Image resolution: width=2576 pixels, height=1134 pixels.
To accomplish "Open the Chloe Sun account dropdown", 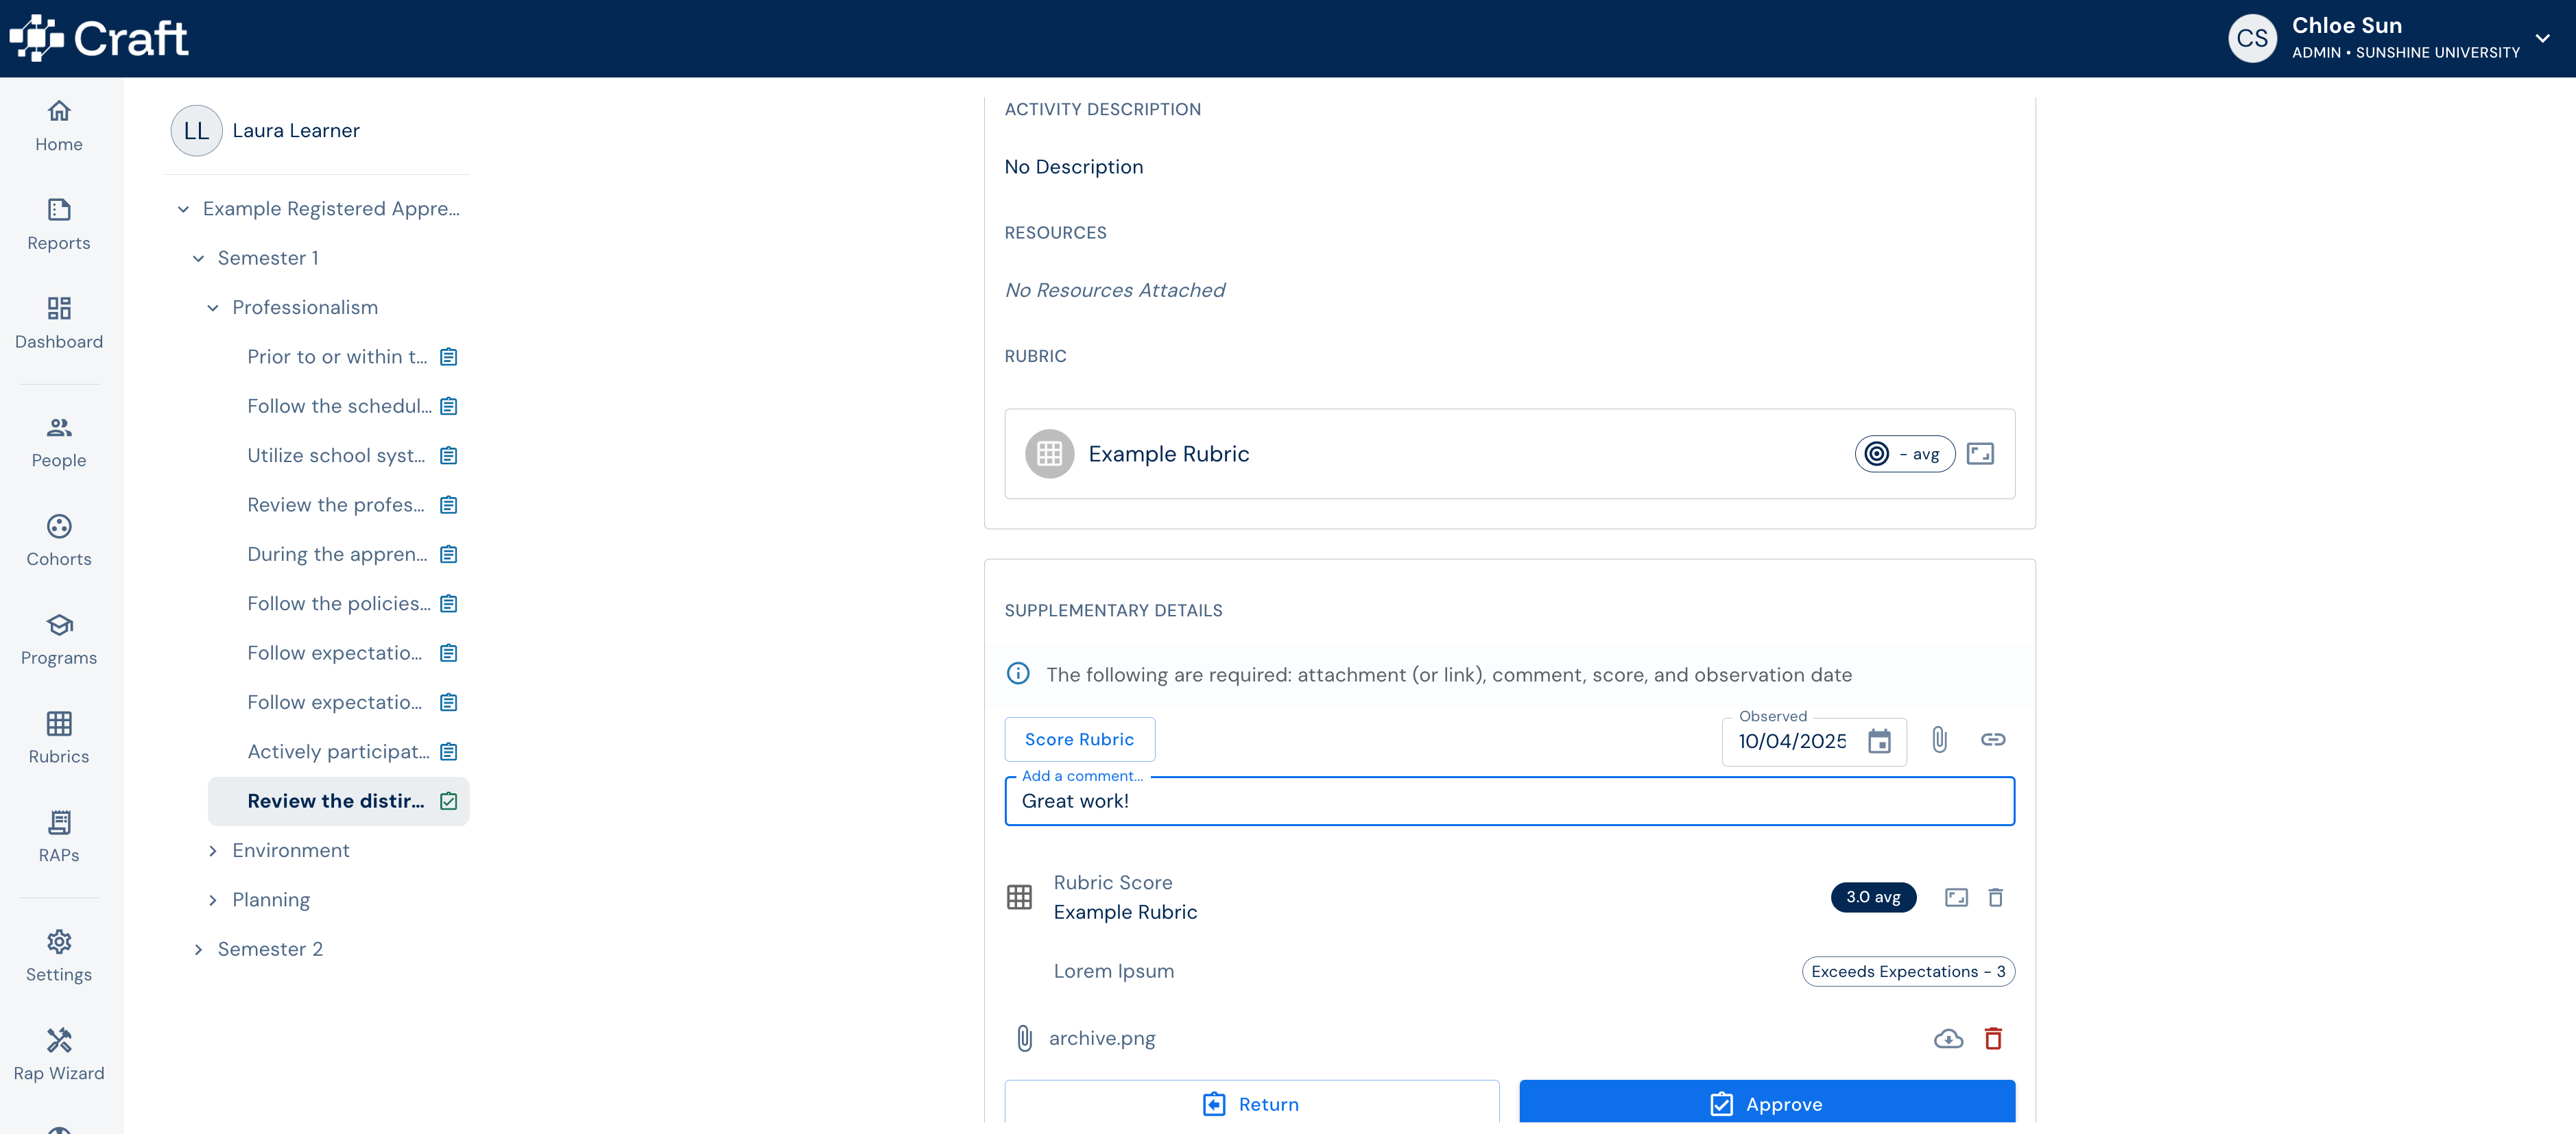I will [2542, 38].
